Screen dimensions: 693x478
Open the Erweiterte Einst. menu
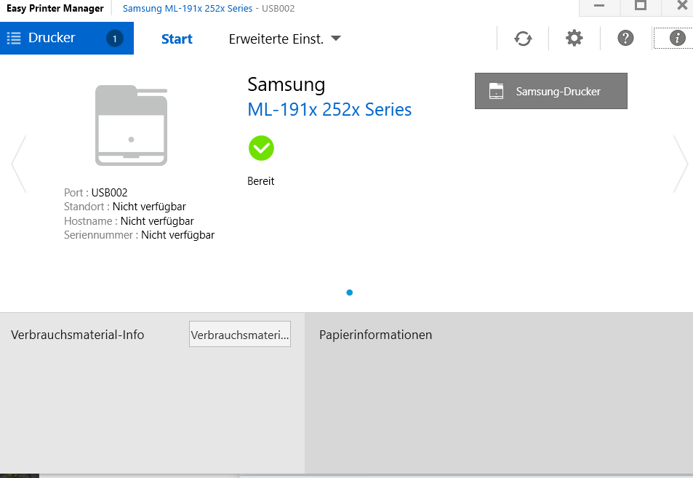[x=284, y=39]
